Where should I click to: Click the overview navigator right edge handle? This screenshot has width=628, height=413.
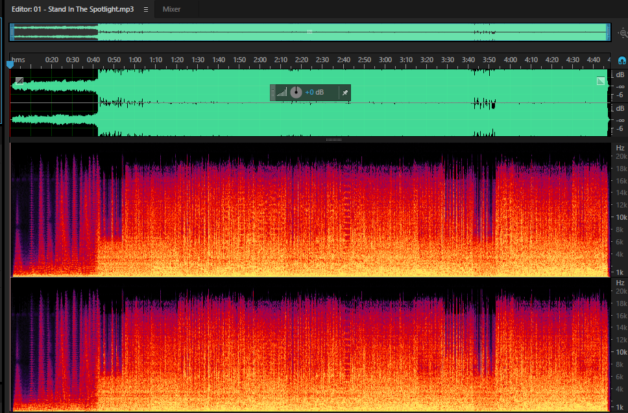click(x=608, y=32)
